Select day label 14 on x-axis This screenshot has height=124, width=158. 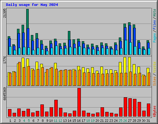69,121
